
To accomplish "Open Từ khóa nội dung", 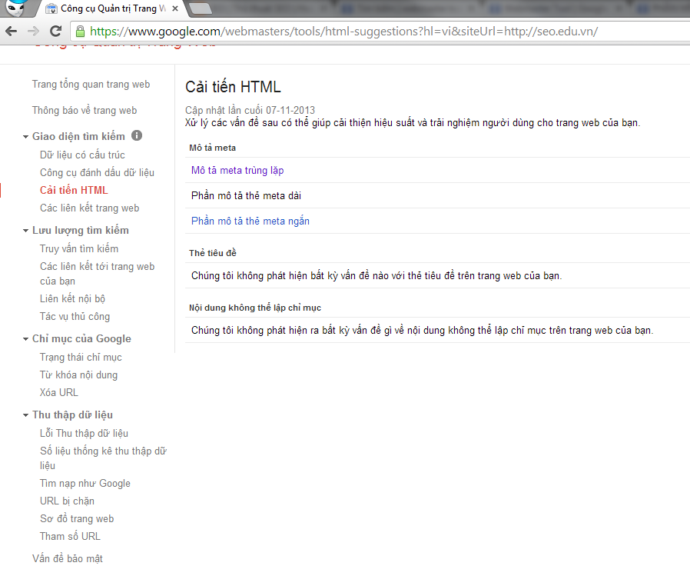I will (x=79, y=375).
